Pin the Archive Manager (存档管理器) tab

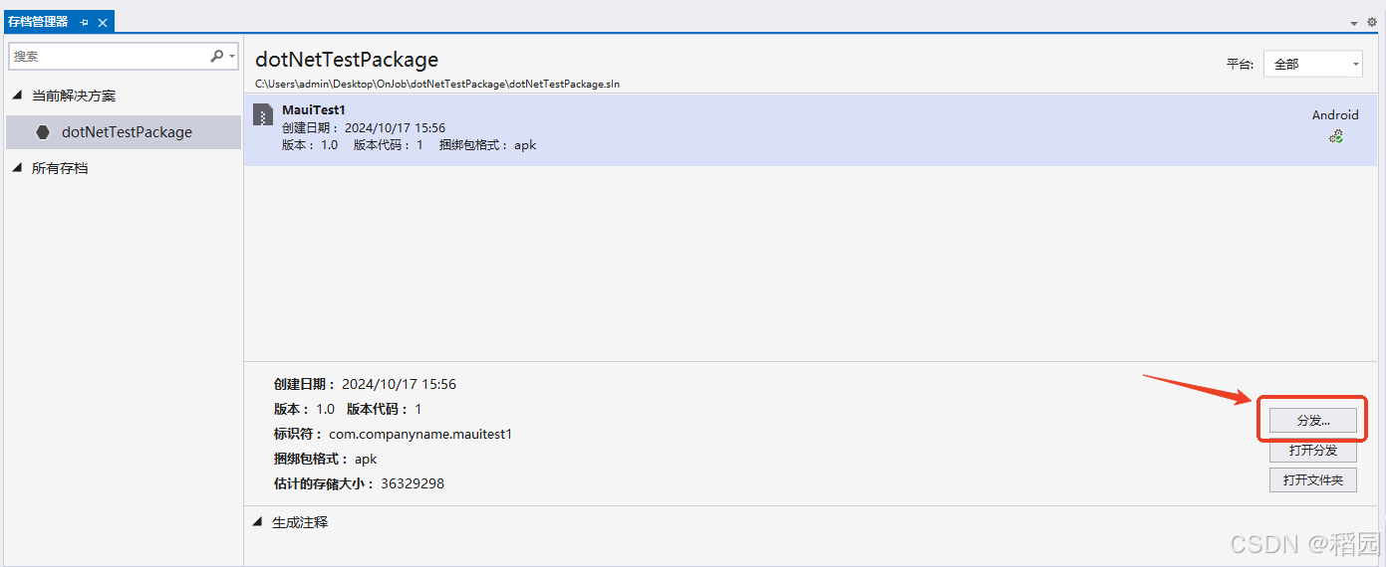85,22
